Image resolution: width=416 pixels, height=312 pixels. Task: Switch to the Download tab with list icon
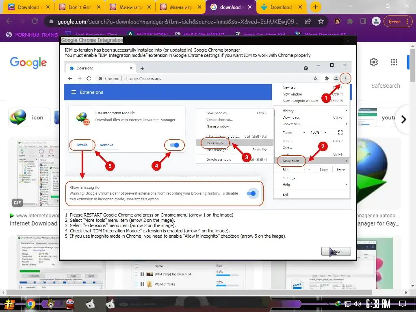[x=28, y=7]
